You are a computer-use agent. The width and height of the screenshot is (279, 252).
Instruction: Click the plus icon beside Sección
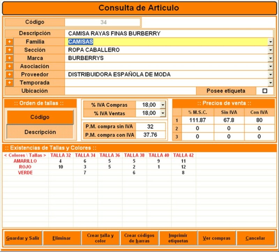[x=9, y=50]
